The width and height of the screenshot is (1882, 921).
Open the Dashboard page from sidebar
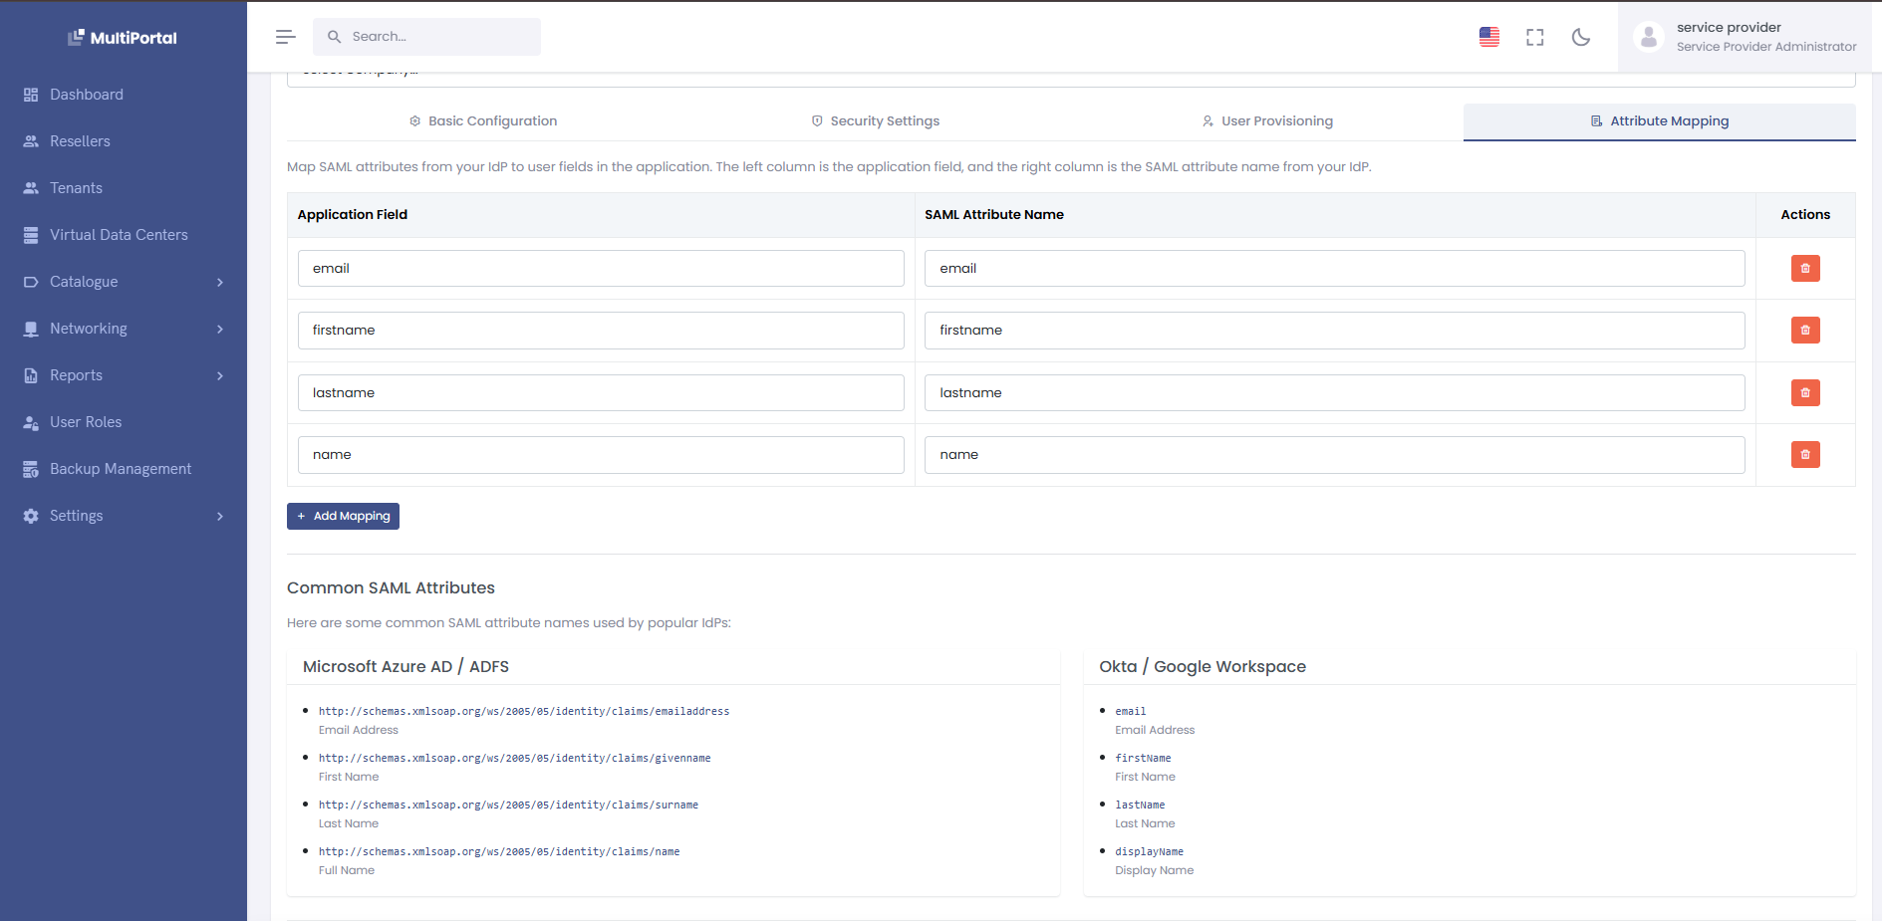tap(87, 94)
